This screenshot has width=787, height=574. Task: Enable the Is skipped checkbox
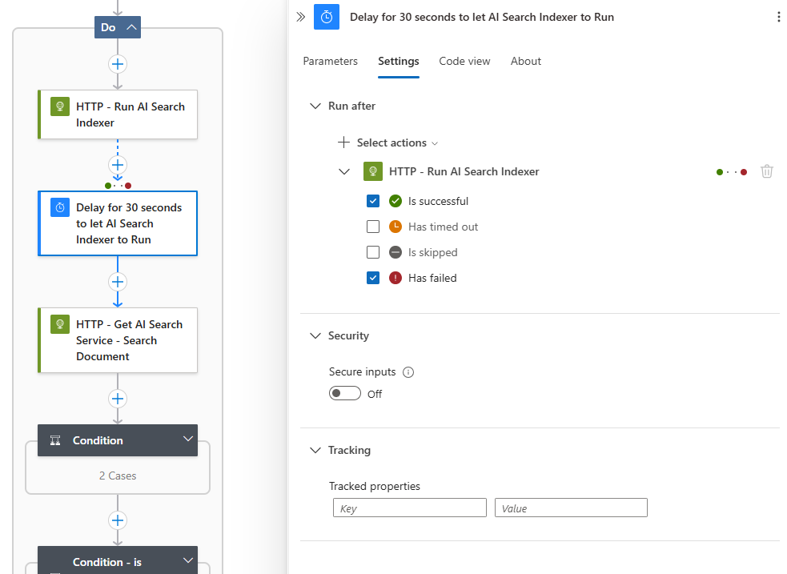click(373, 252)
